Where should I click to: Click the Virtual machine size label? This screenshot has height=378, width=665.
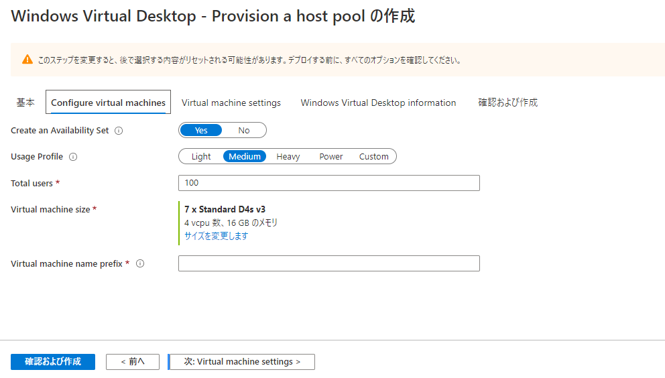[50, 210]
